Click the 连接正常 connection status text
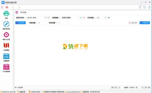Image resolution: width=152 pixels, height=93 pixels. (22, 92)
